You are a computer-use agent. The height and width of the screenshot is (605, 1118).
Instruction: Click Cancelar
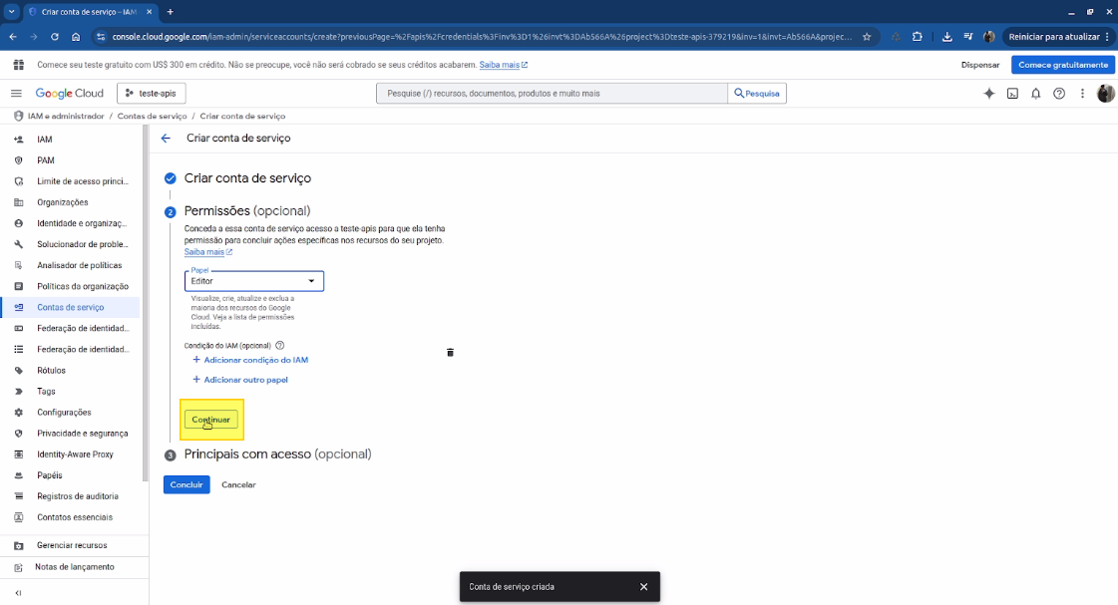[238, 484]
